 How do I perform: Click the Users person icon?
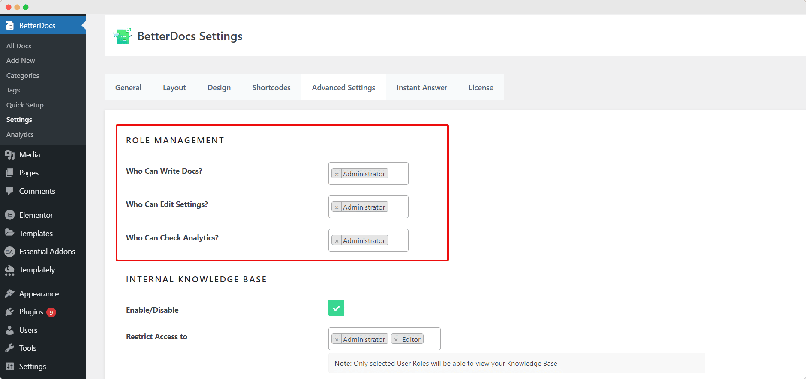[9, 330]
